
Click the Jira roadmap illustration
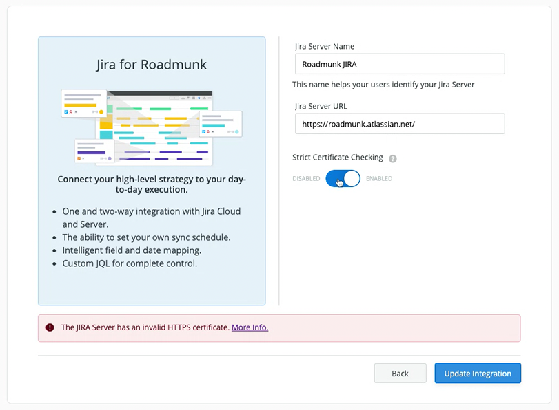coord(152,127)
